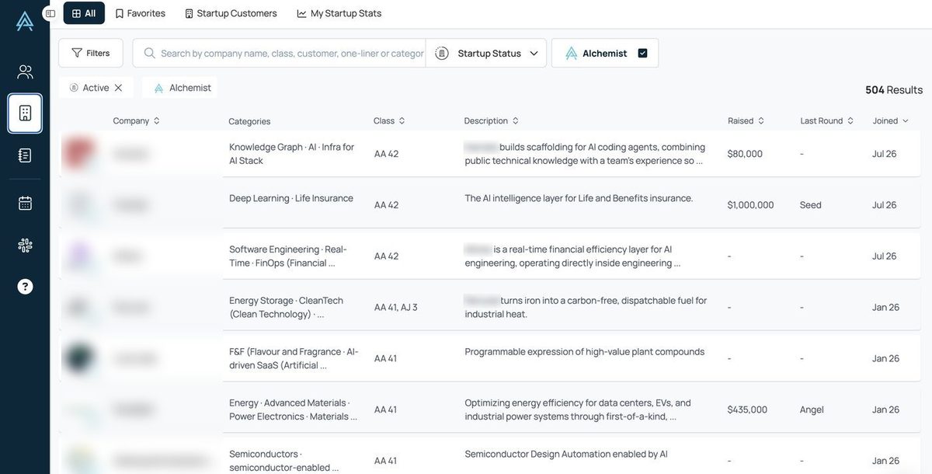This screenshot has height=474, width=932.
Task: Click the AA 41, AJ 3 class cell
Action: click(396, 307)
